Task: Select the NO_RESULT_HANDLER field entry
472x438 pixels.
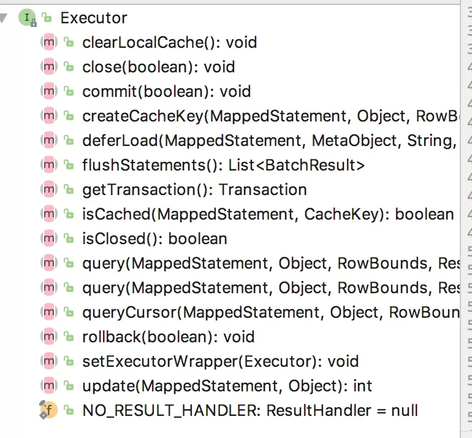Action: pyautogui.click(x=250, y=410)
